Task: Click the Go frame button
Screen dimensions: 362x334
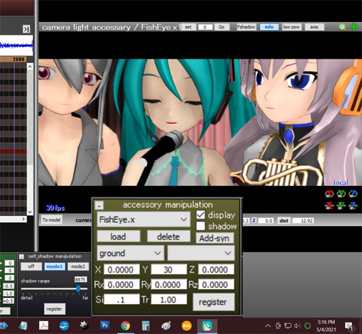Action: click(221, 27)
